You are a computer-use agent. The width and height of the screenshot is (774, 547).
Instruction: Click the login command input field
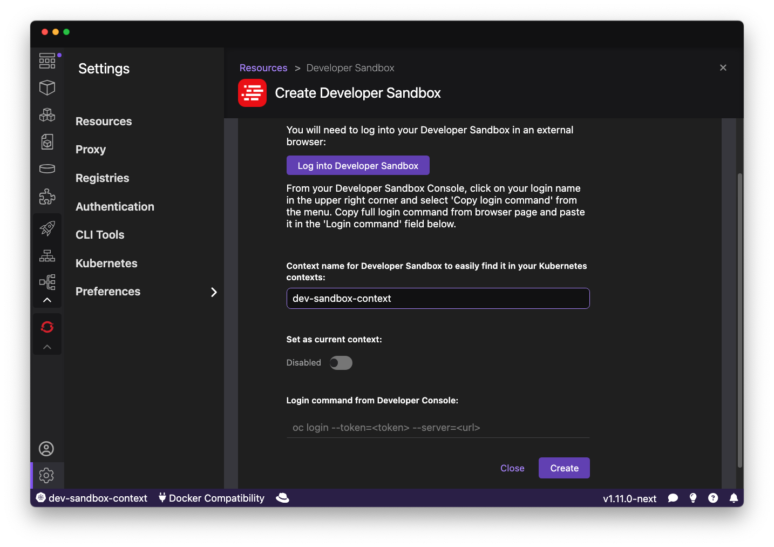tap(438, 428)
